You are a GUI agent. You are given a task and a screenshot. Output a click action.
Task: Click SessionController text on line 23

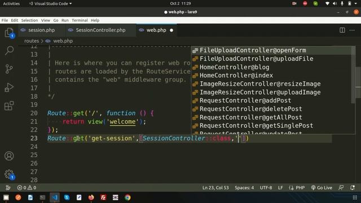(x=174, y=138)
